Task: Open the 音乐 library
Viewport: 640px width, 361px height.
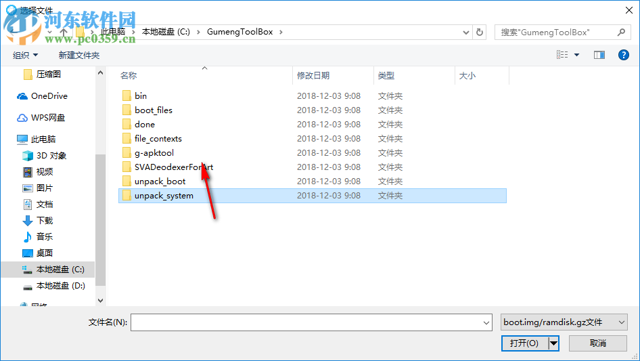Action: (x=38, y=236)
